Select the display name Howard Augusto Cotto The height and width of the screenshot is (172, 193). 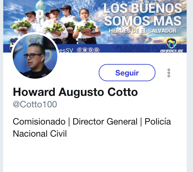(x=75, y=92)
